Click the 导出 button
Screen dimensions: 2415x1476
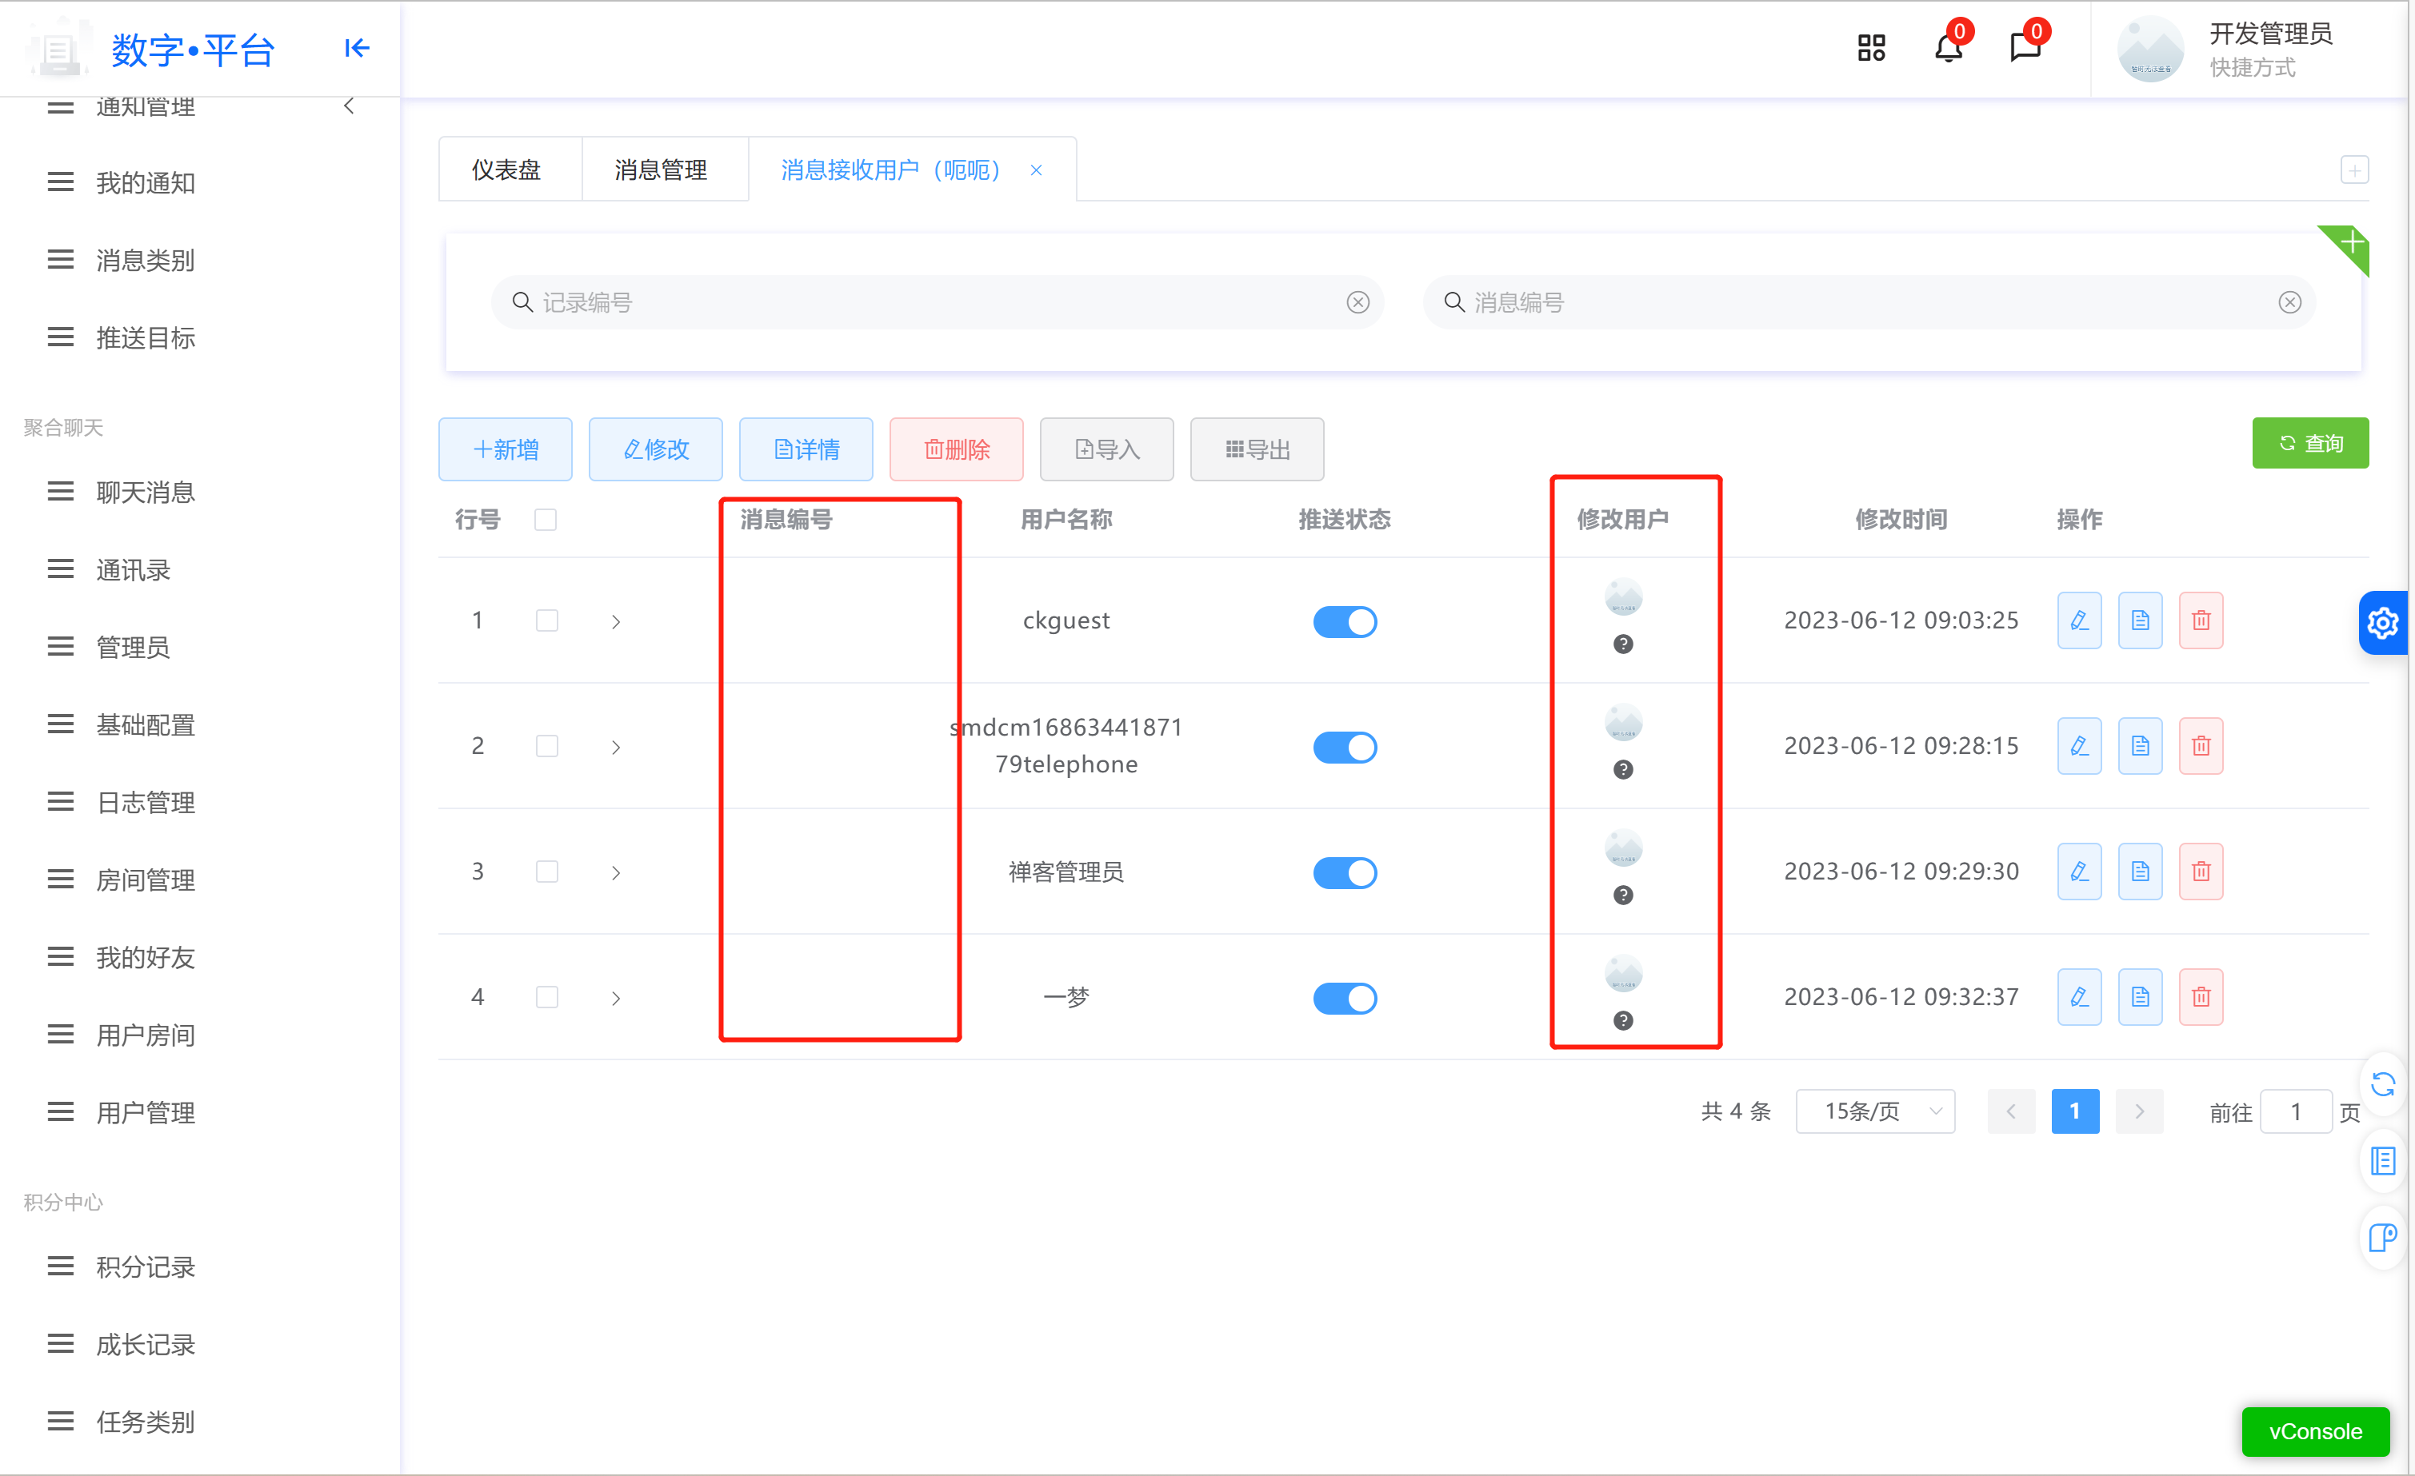tap(1257, 449)
